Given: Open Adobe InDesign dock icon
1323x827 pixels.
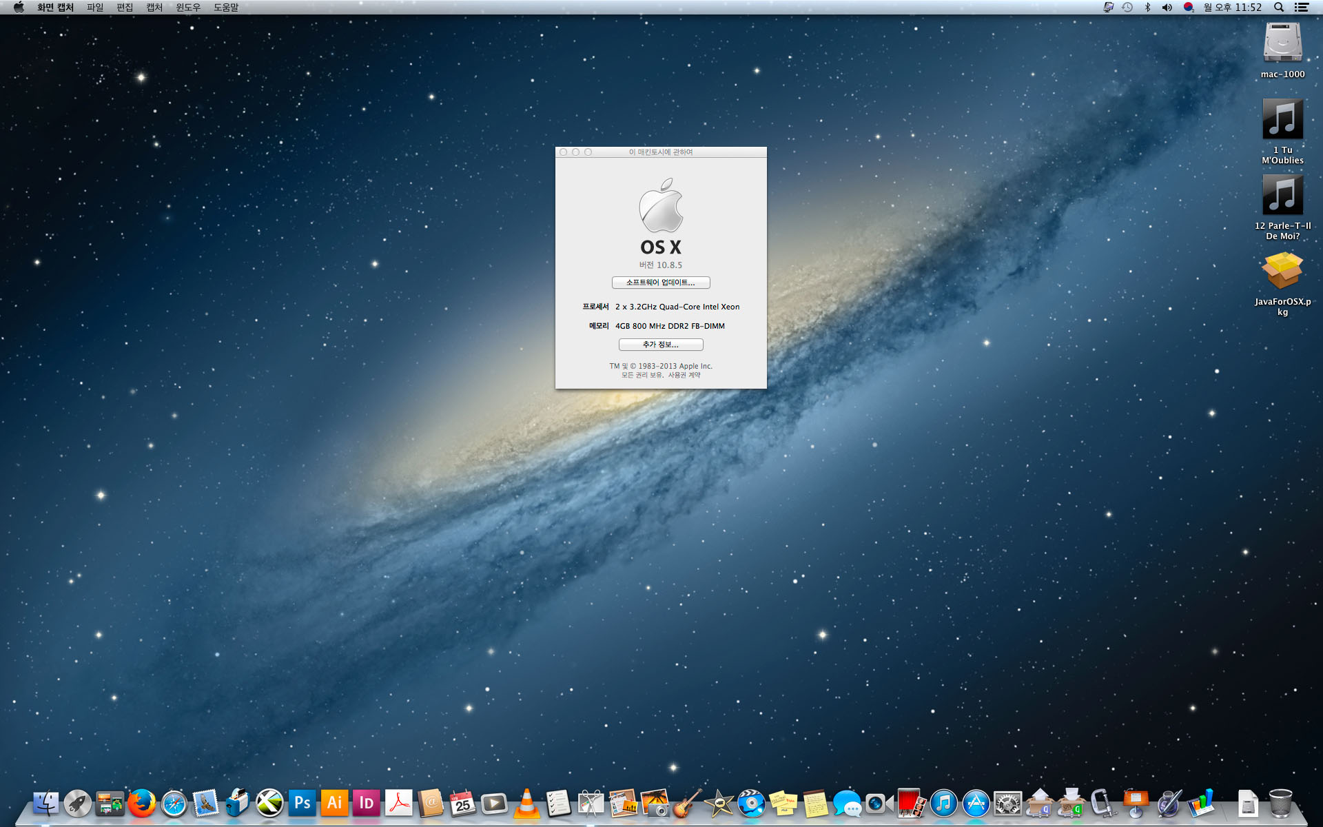Looking at the screenshot, I should (x=367, y=803).
